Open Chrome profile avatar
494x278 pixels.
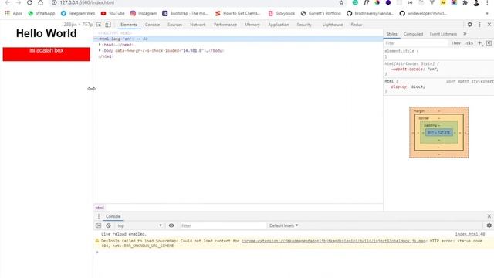(476, 2)
